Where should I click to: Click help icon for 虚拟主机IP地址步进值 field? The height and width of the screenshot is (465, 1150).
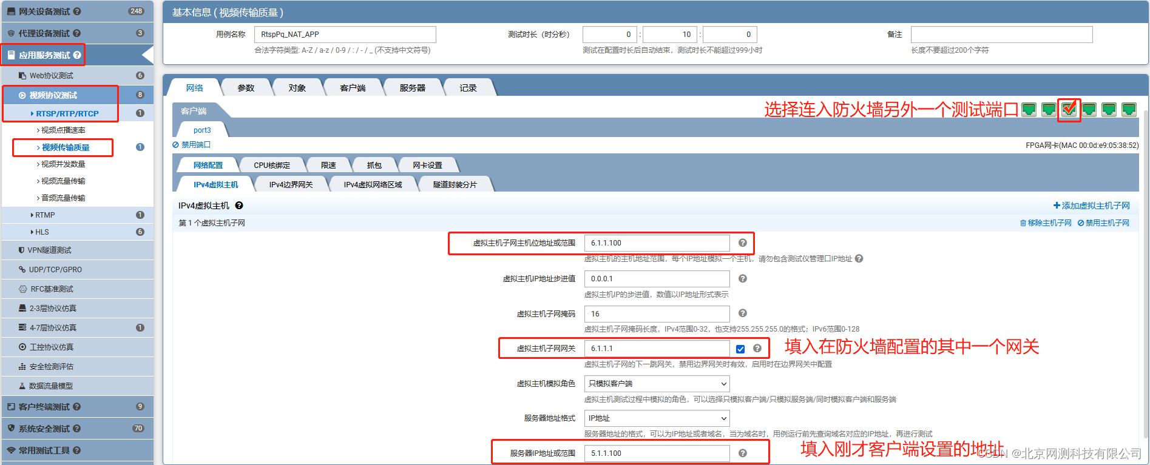742,278
